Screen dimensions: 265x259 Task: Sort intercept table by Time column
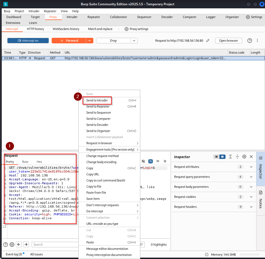(x=10, y=53)
